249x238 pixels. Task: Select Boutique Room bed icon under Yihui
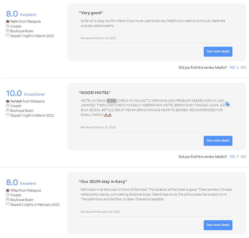[8, 200]
